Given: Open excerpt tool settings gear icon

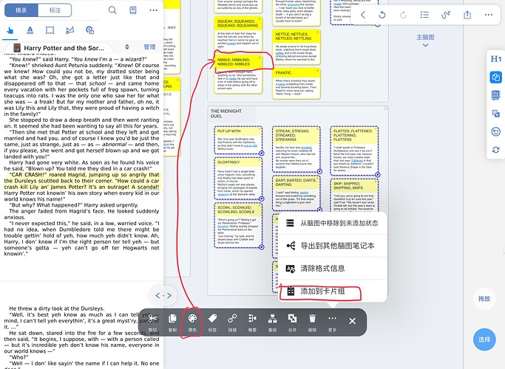Looking at the screenshot, I should point(90,30).
